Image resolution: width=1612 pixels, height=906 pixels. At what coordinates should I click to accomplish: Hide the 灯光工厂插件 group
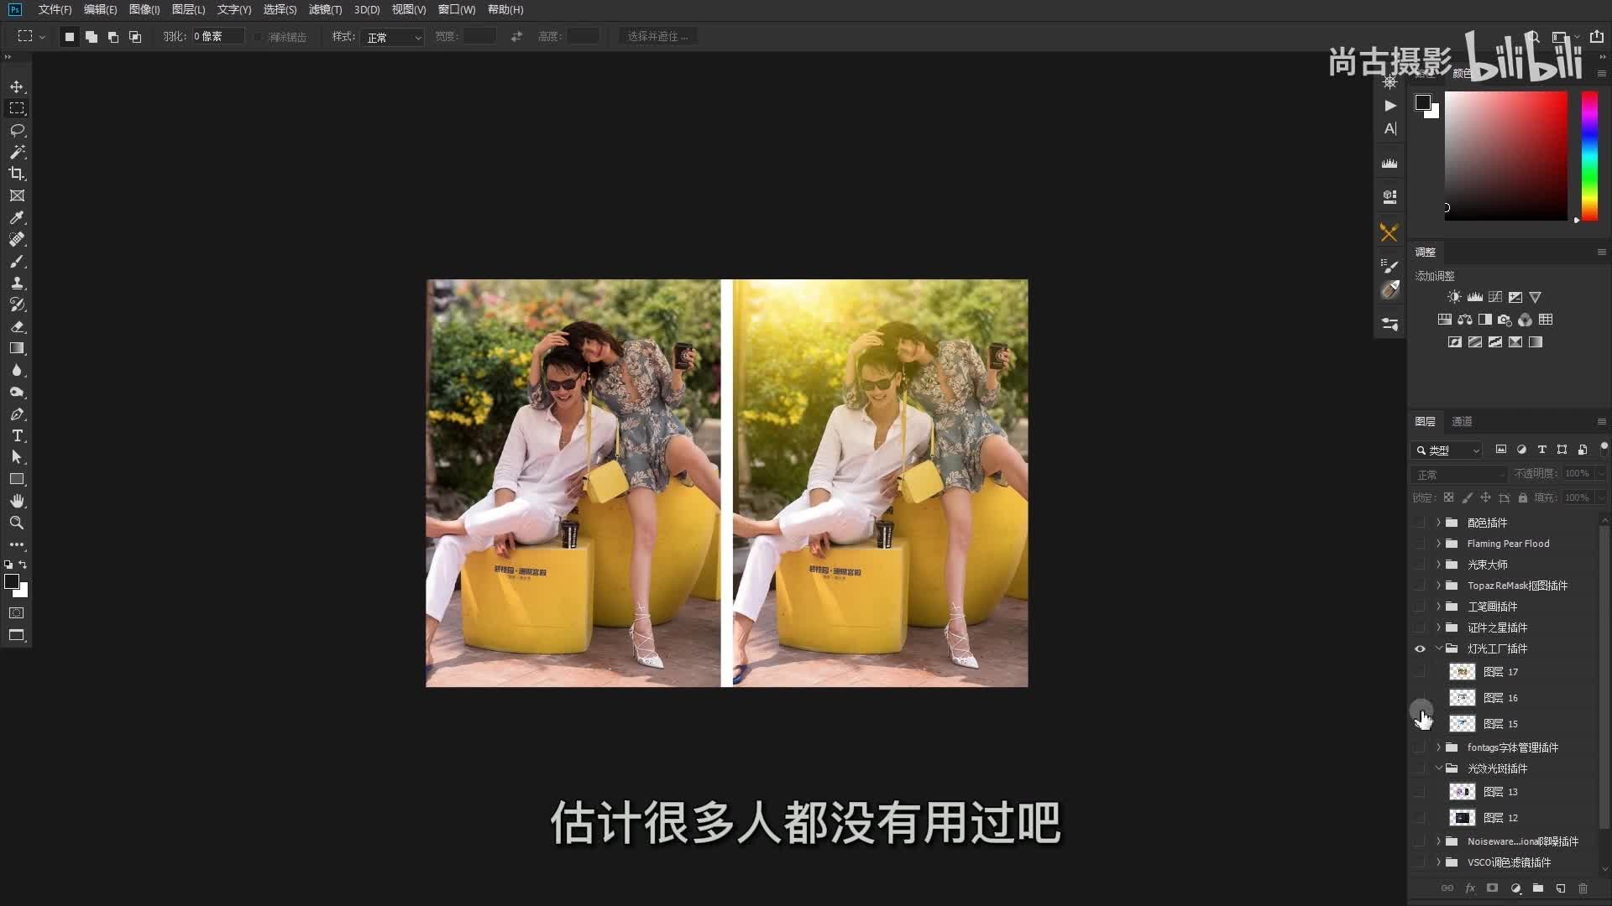click(1420, 648)
